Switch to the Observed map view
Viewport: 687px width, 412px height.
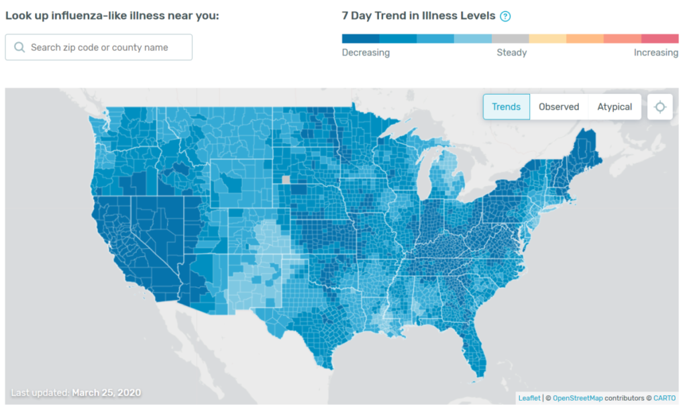[x=559, y=107]
